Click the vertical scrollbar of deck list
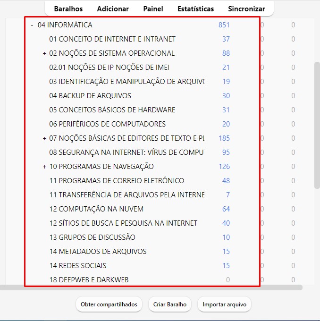The height and width of the screenshot is (321, 320). pos(317,125)
